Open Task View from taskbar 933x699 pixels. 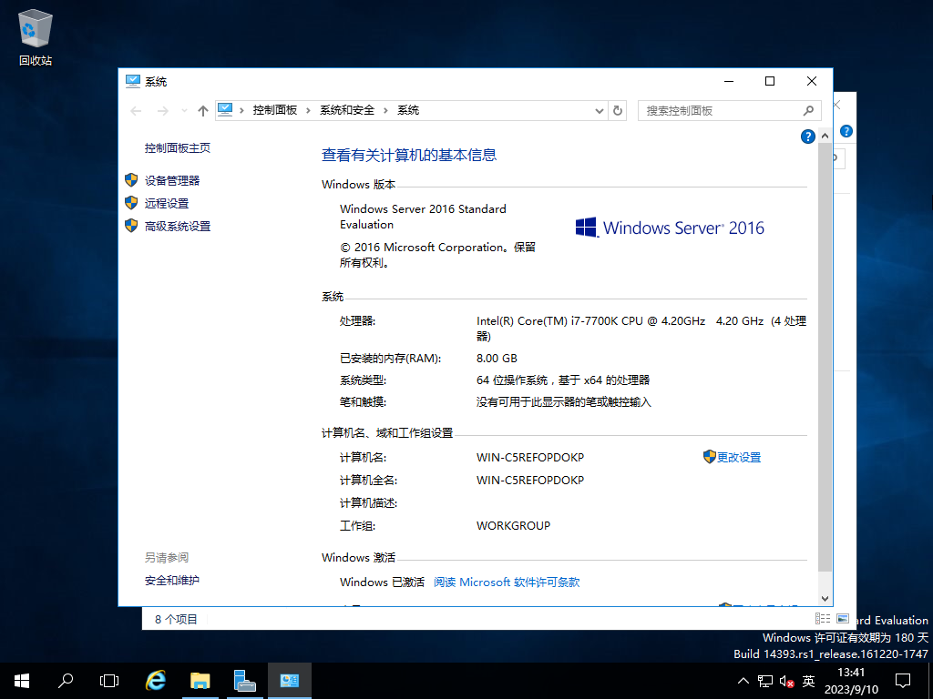[x=109, y=681]
